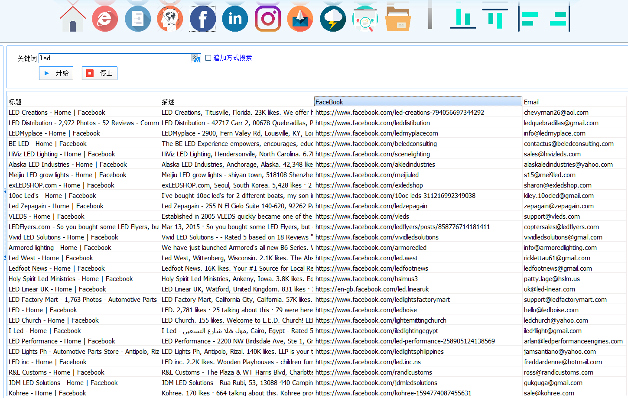Open the head-with-globe icon
Screen dimensions: 628x398
tap(170, 19)
